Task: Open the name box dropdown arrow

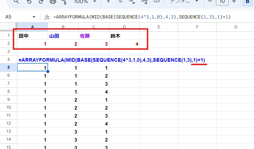Action: coord(34,17)
